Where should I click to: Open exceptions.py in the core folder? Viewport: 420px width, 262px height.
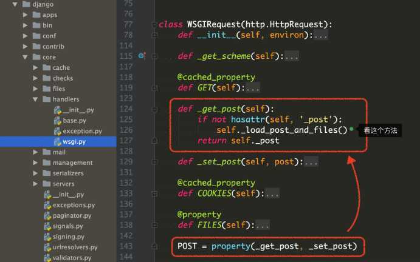point(74,205)
